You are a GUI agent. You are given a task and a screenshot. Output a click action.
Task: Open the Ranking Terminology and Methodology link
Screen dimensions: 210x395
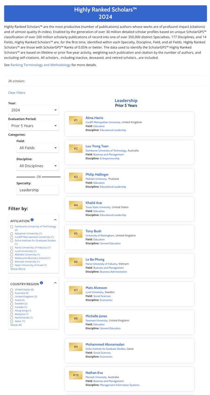pos(41,65)
